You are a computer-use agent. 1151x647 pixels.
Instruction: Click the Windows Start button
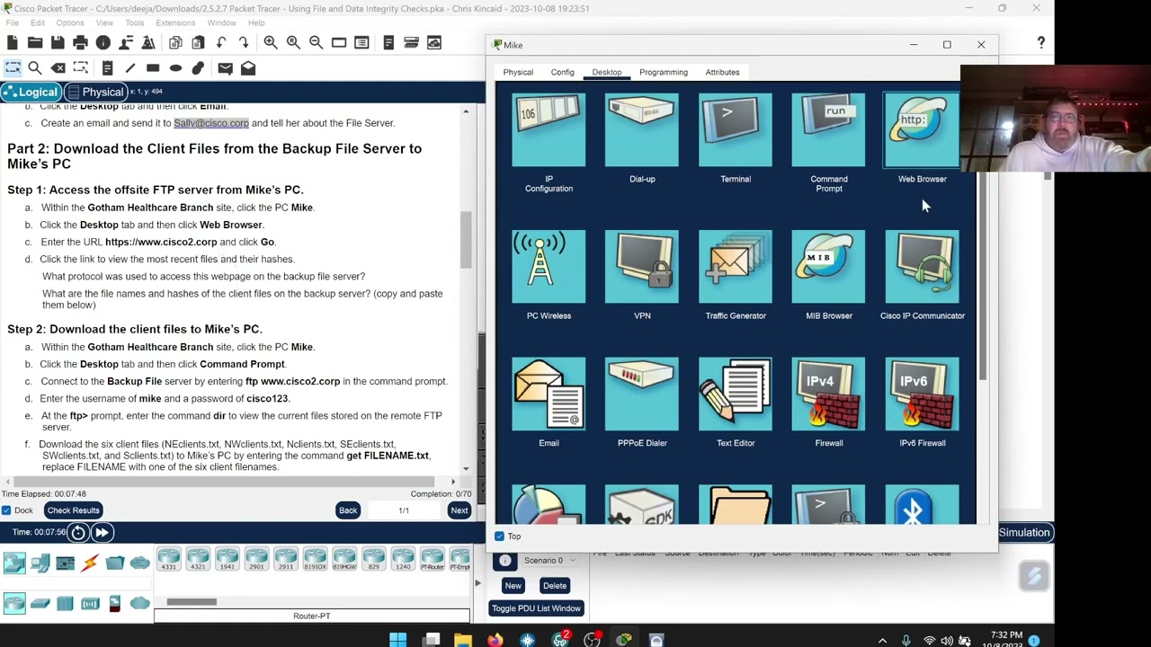click(397, 640)
